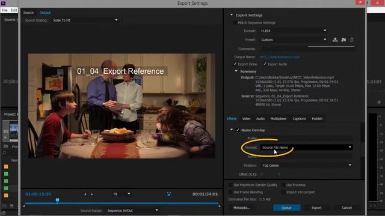Open the Source Range dropdown
This screenshot has width=385, height=216.
point(132,211)
